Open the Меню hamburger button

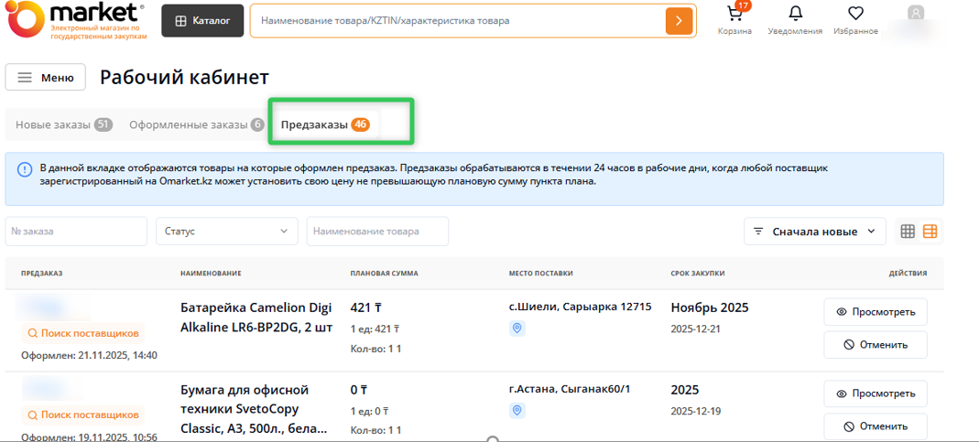pyautogui.click(x=46, y=78)
